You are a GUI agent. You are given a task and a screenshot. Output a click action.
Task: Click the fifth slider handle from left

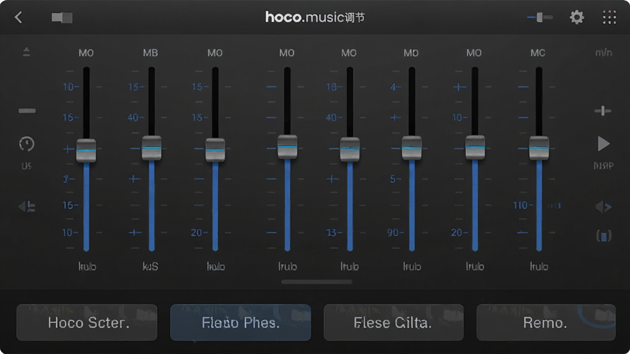[x=350, y=149]
